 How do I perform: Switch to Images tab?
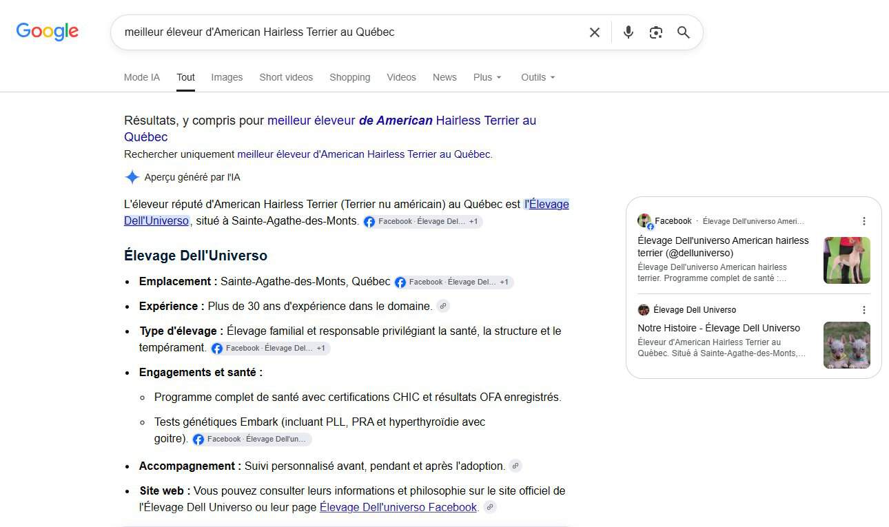tap(227, 77)
